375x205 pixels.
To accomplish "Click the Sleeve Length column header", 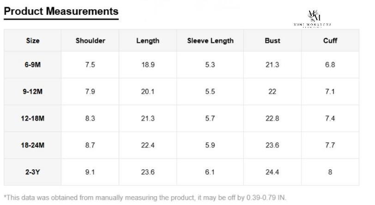I will pyautogui.click(x=210, y=41).
